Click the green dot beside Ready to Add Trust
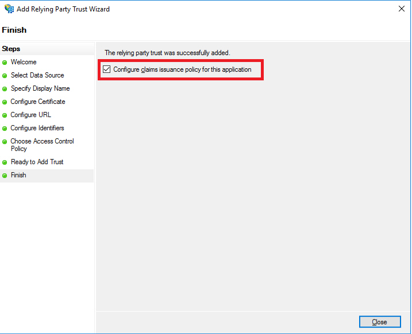 (5, 162)
